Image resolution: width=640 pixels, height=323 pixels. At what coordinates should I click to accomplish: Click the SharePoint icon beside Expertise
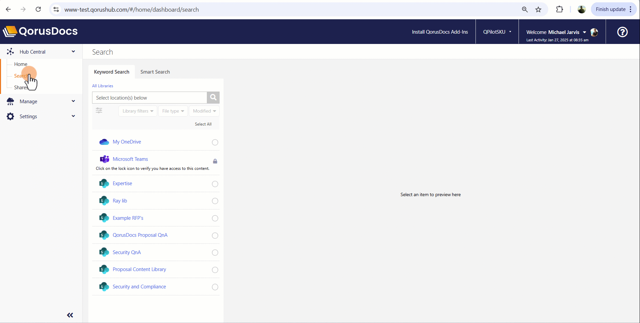[104, 183]
